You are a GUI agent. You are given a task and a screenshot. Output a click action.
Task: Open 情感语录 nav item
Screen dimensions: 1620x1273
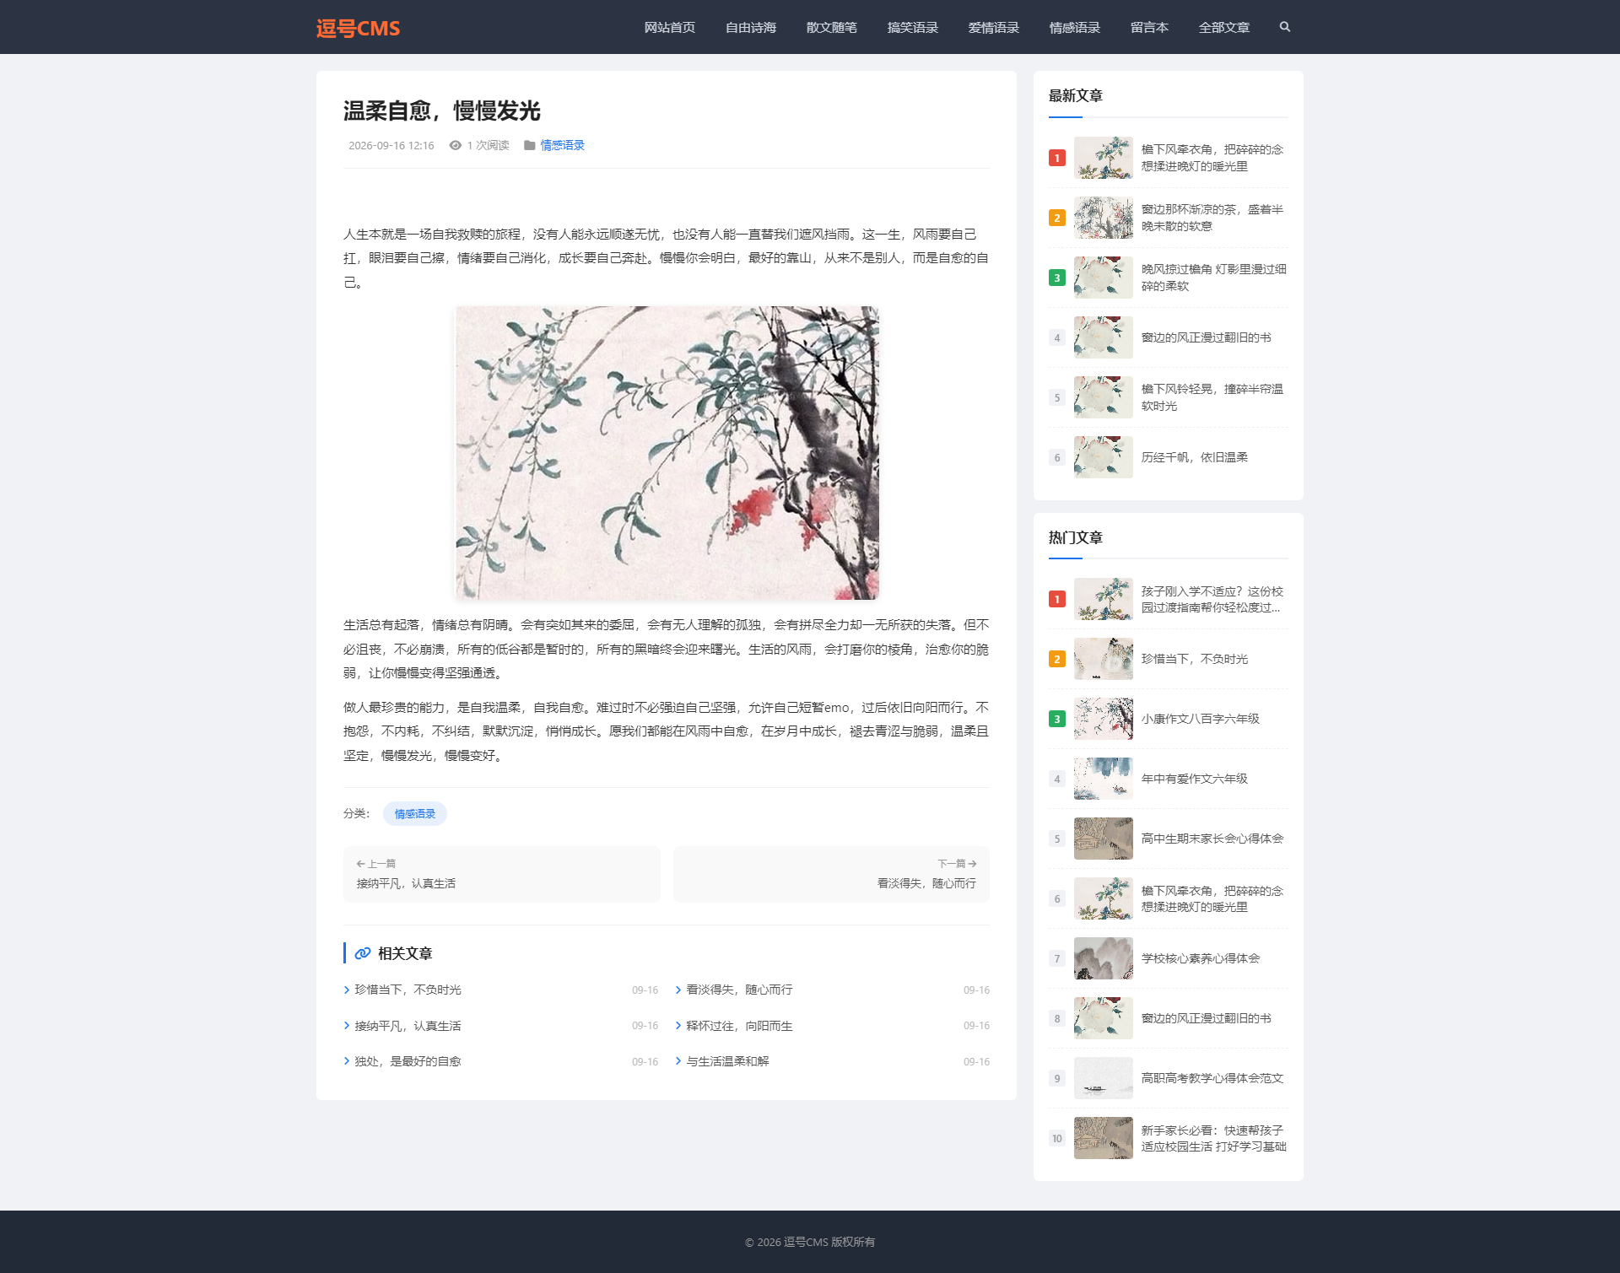coord(1075,28)
